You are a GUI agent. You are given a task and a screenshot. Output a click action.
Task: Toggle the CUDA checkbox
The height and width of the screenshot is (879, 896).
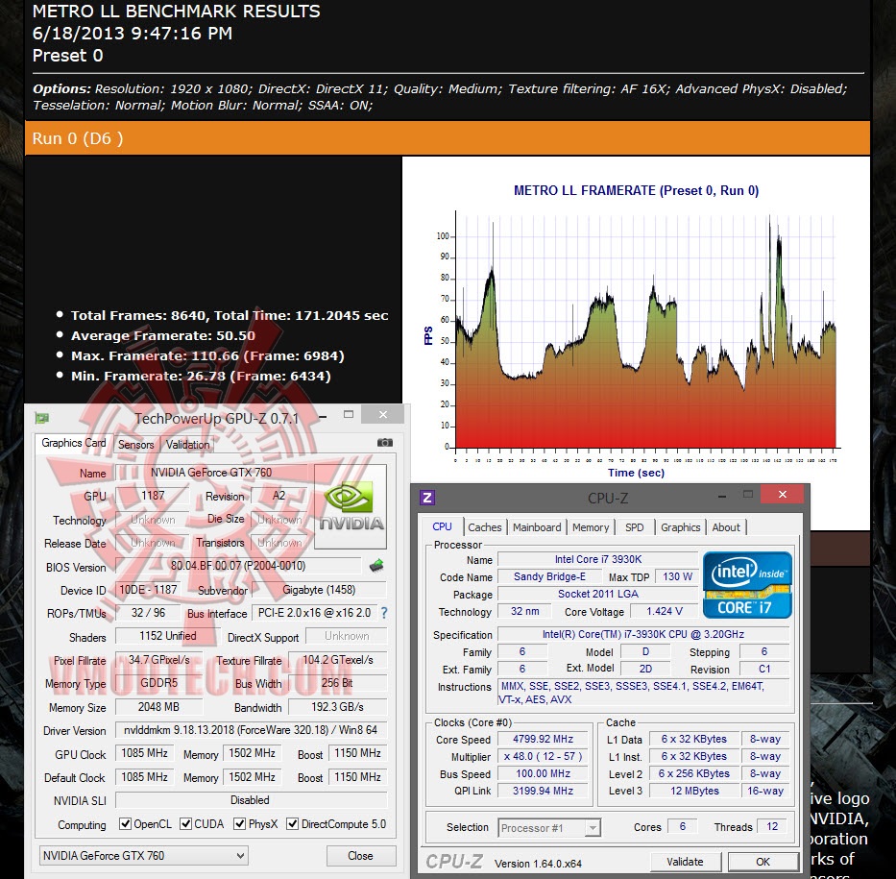click(185, 823)
